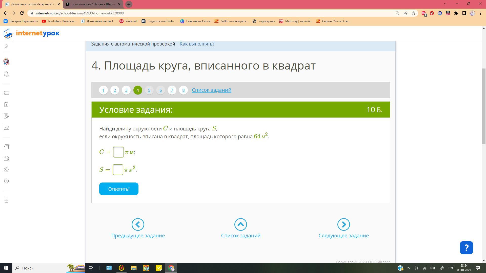Image resolution: width=486 pixels, height=273 pixels.
Task: Click the wallet icon in sidebar
Action: [x=6, y=158]
